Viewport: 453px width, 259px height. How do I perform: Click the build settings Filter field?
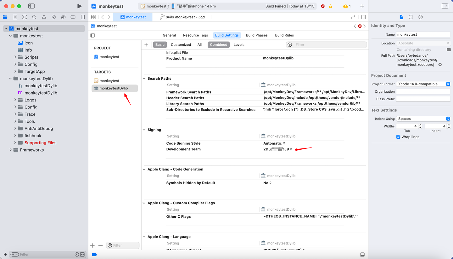pos(326,44)
